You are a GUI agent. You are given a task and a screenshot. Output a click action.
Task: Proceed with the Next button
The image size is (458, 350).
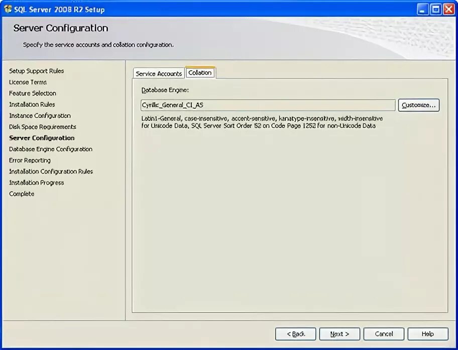pos(339,334)
